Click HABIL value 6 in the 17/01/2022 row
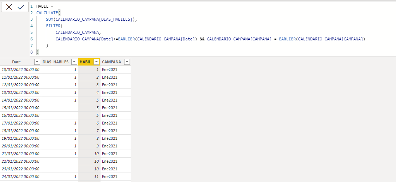 89,123
